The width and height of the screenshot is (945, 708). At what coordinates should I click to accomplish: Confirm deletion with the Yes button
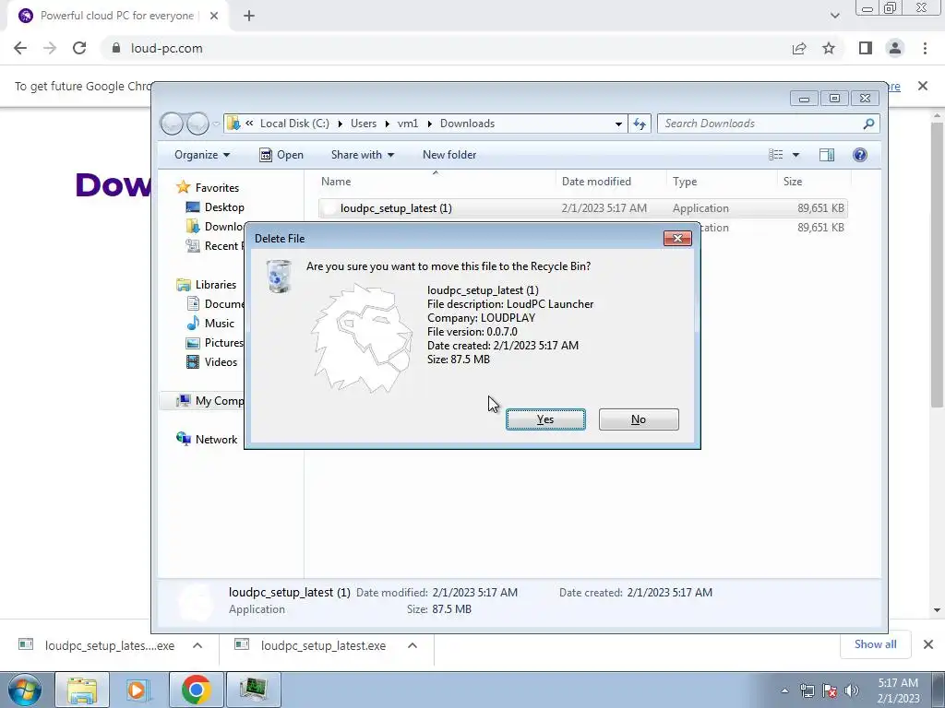coord(545,419)
